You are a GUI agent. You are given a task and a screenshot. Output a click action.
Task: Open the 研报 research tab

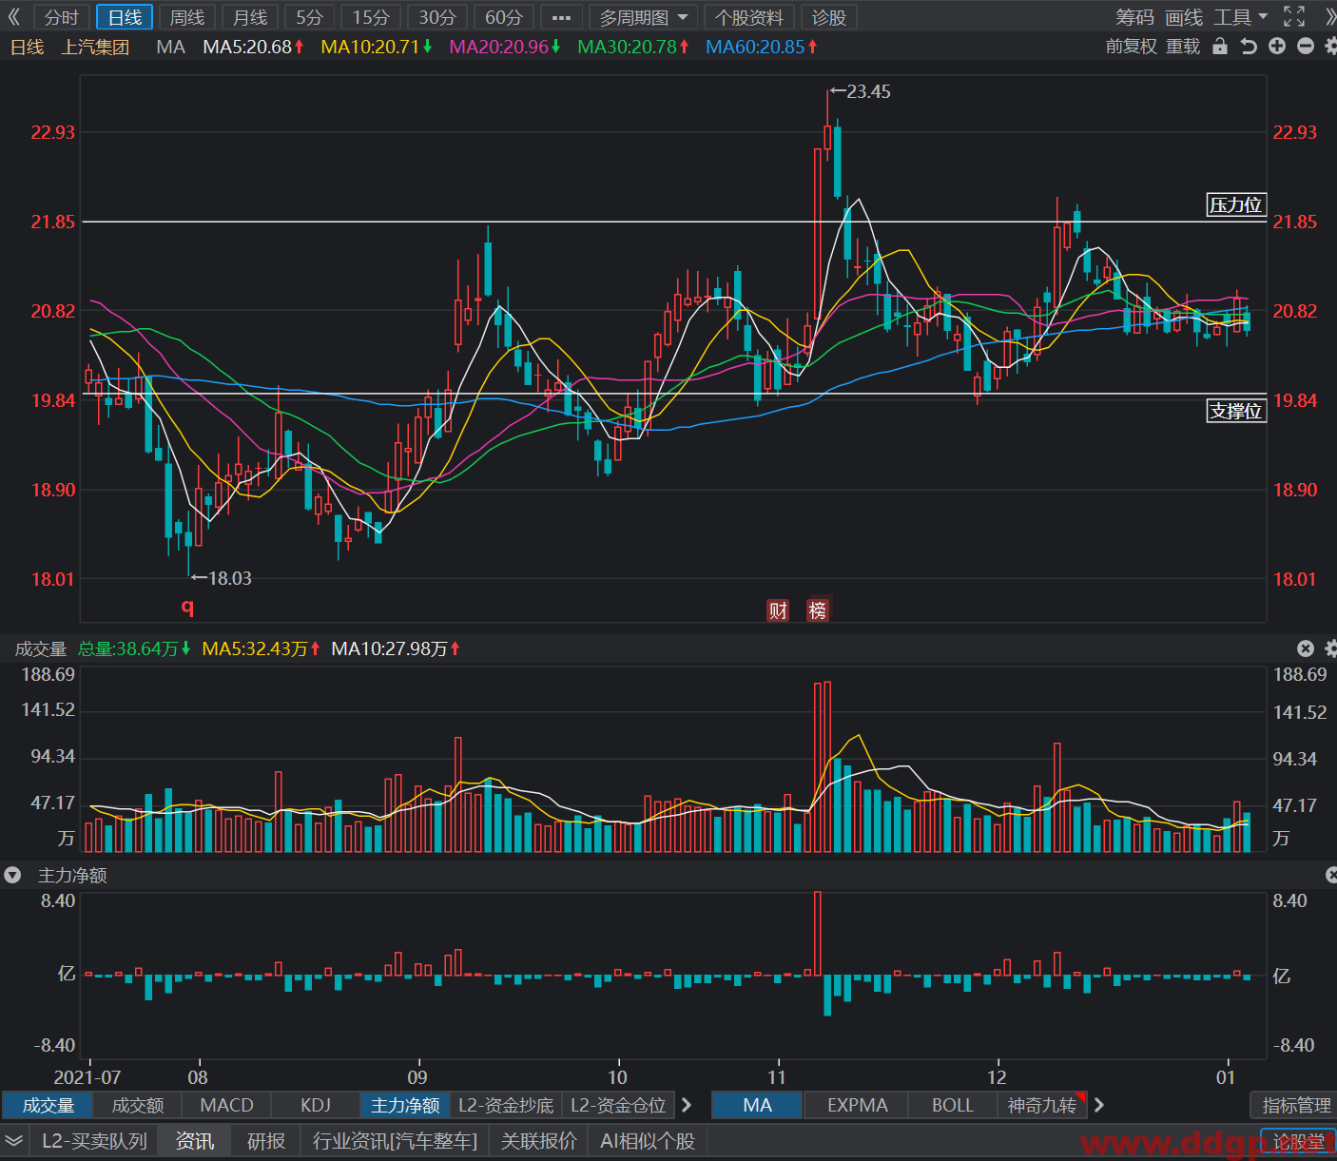(266, 1141)
